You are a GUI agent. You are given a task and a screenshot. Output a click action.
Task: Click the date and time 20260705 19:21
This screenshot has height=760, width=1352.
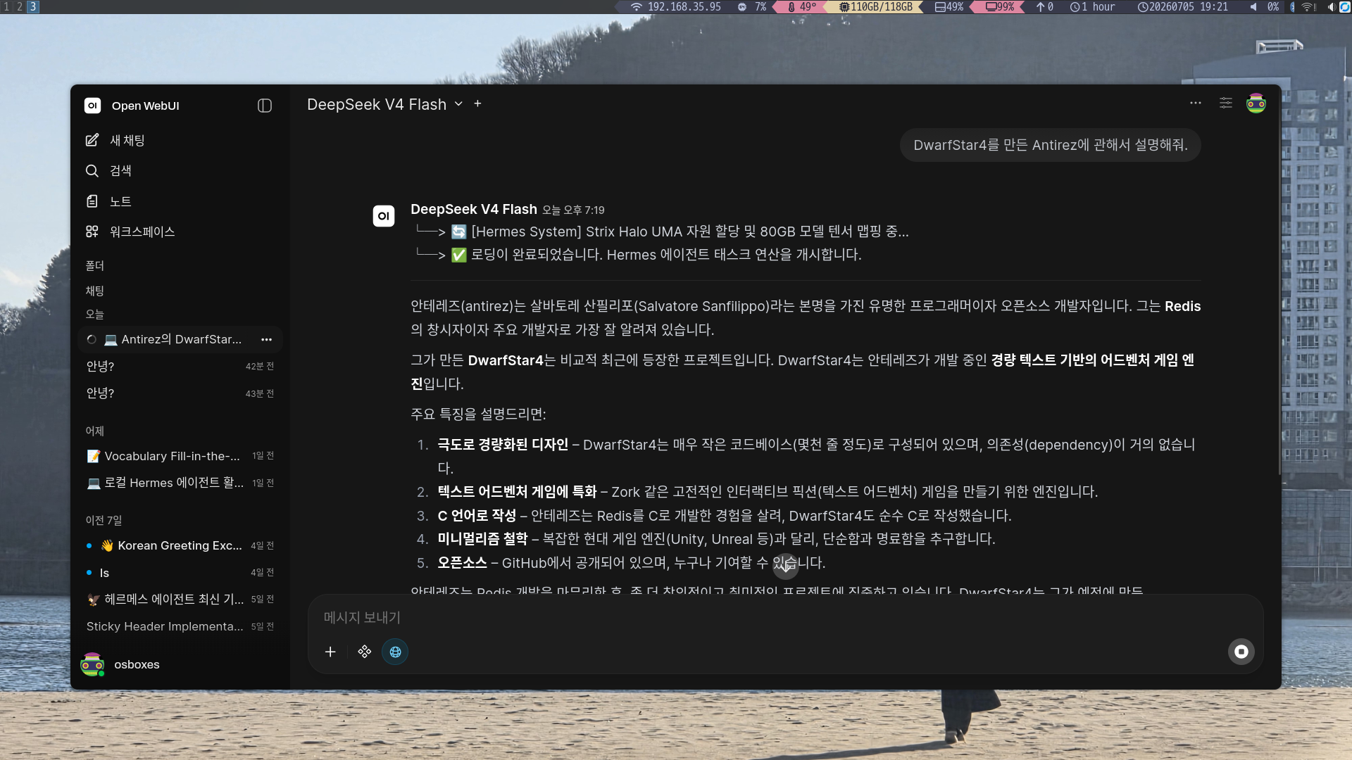tap(1183, 6)
